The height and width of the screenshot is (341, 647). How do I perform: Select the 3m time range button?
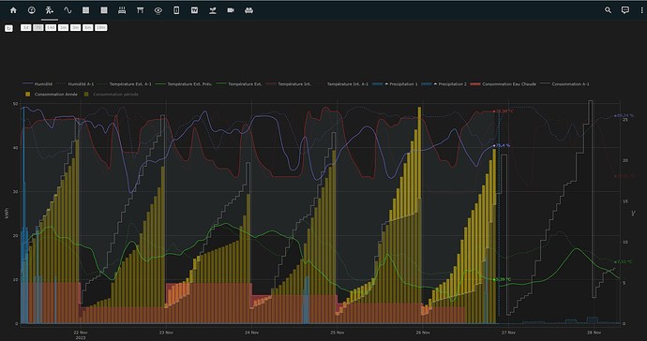[75, 27]
